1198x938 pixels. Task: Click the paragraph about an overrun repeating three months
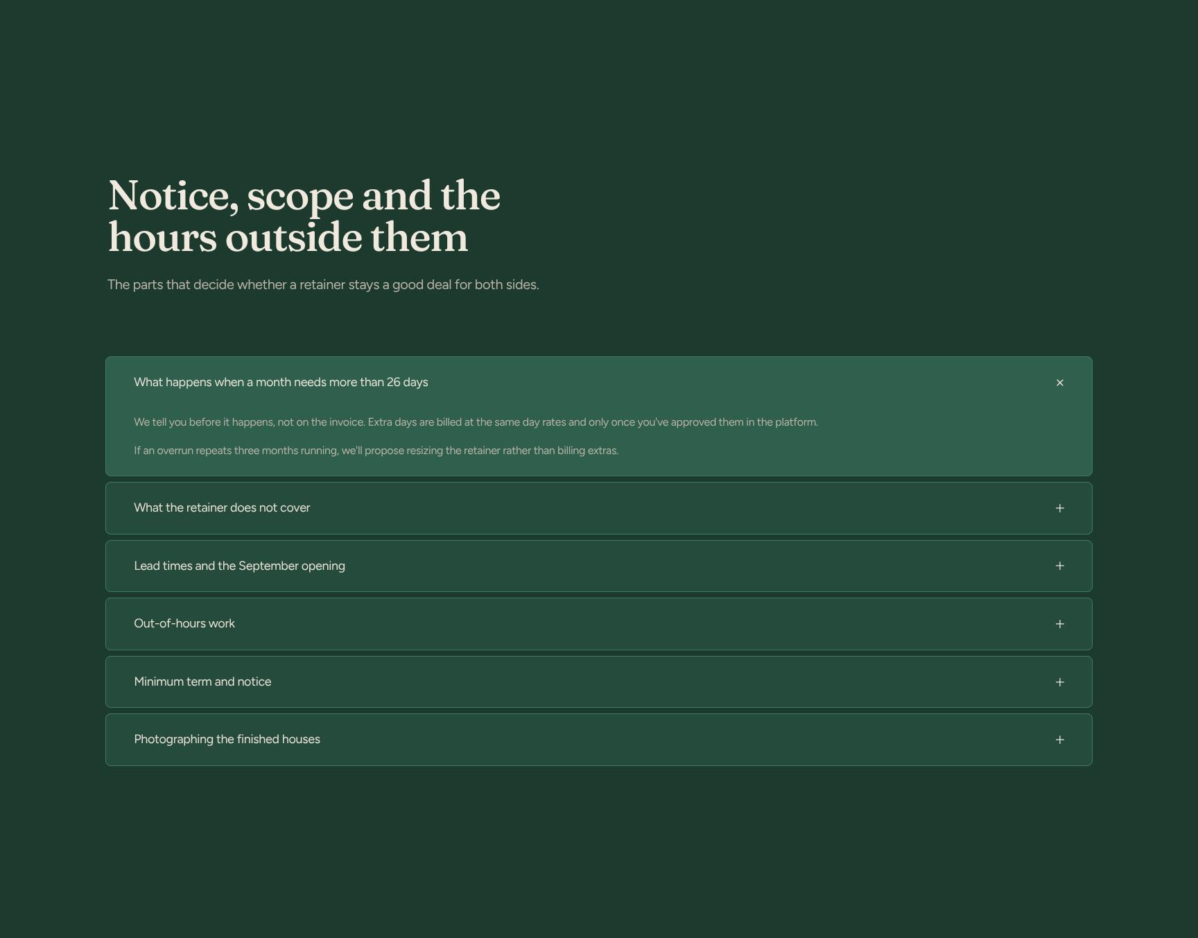click(376, 451)
